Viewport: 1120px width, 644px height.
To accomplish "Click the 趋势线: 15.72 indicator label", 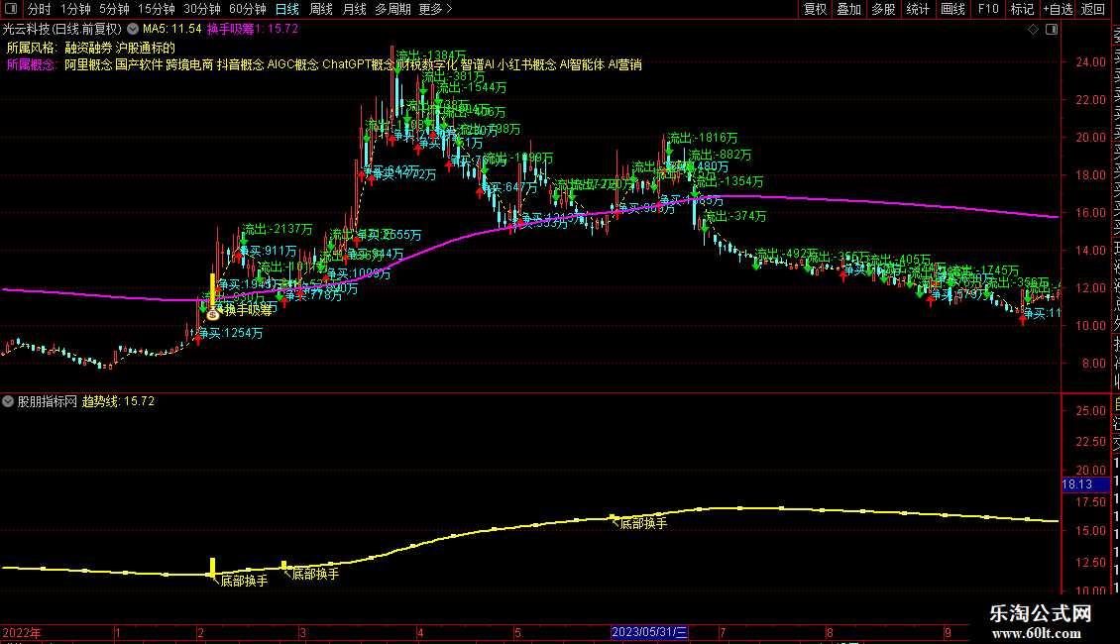I will 118,402.
